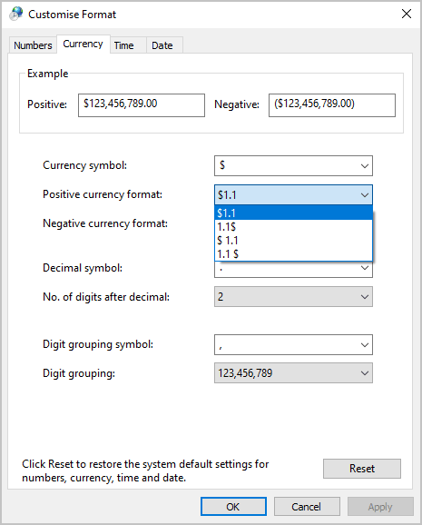Select the Currency tab
Image resolution: width=422 pixels, height=525 pixels.
(x=83, y=44)
